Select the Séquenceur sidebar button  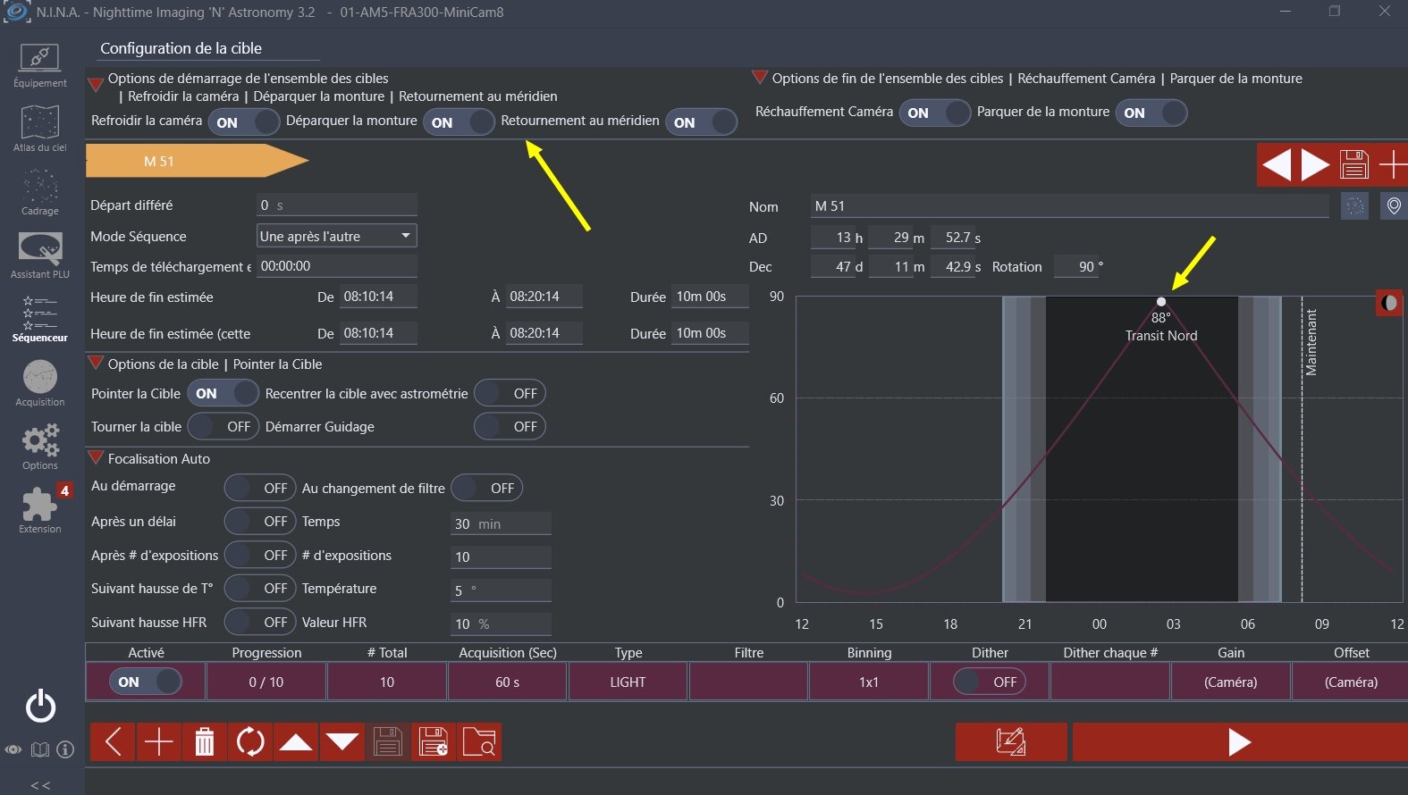click(40, 319)
